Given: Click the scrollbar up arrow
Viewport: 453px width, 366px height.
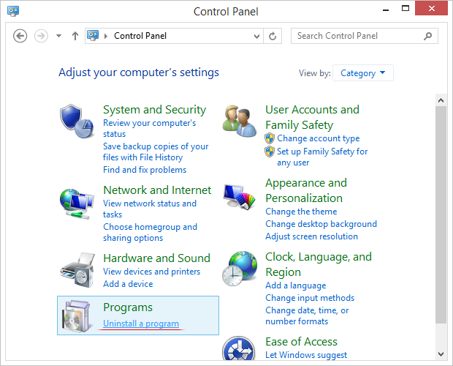Looking at the screenshot, I should [441, 100].
